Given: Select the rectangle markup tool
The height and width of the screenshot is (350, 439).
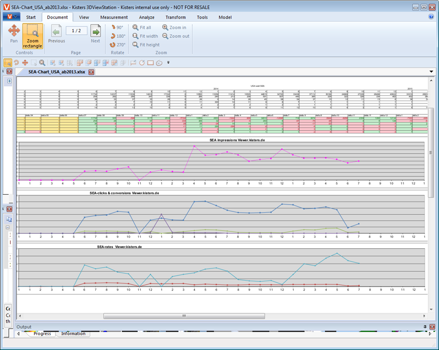Looking at the screenshot, I should coord(151,63).
